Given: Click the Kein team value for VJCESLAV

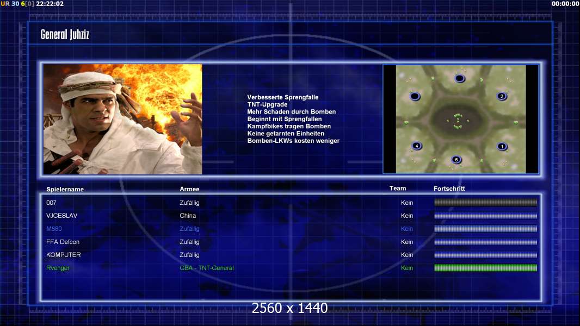Looking at the screenshot, I should (x=407, y=216).
